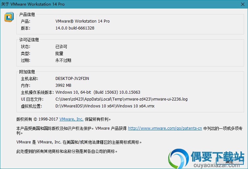Close the About VMware Workstation dialog
This screenshot has width=248, height=169.
point(243,4)
